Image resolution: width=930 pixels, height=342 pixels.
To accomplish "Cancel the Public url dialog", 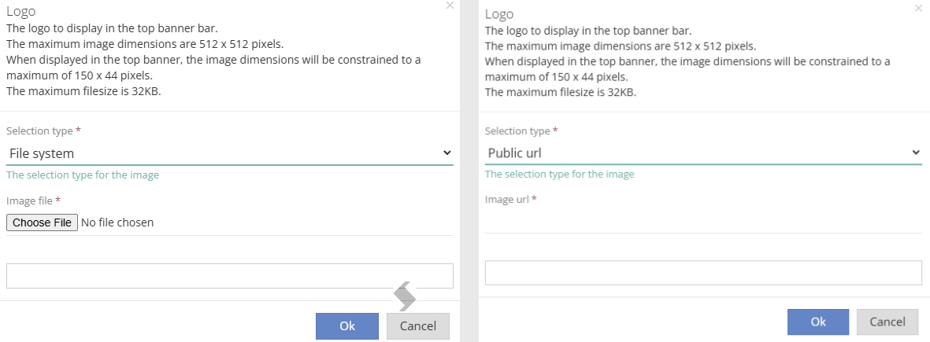I will [887, 322].
